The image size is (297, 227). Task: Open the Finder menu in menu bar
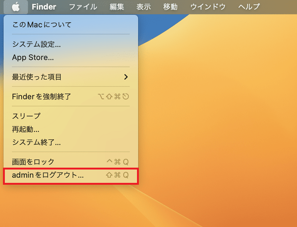[44, 7]
